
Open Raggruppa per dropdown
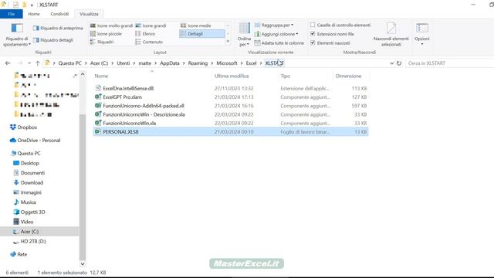(273, 25)
